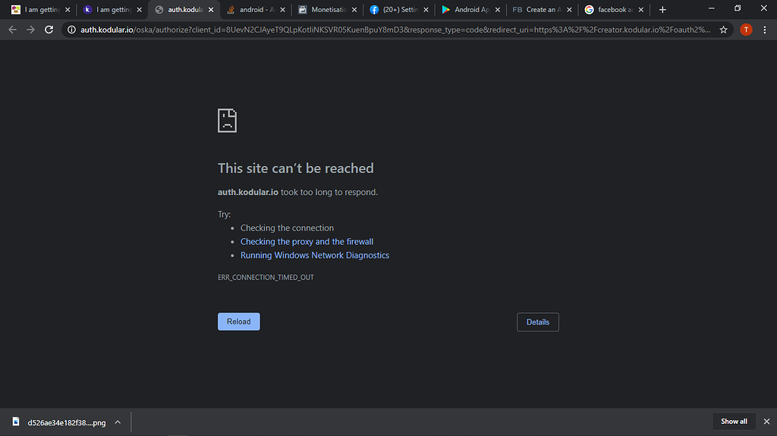Close the Create an App tab
The image size is (777, 436).
point(569,9)
